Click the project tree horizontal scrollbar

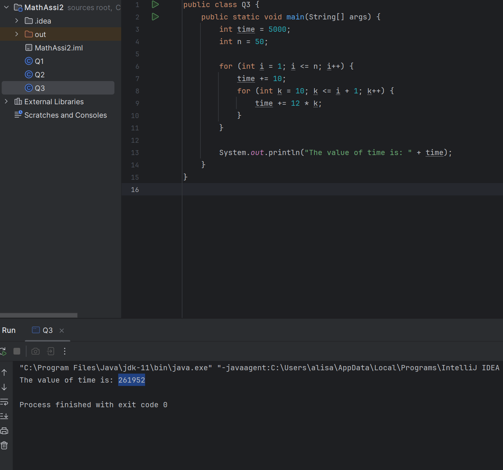(x=39, y=315)
